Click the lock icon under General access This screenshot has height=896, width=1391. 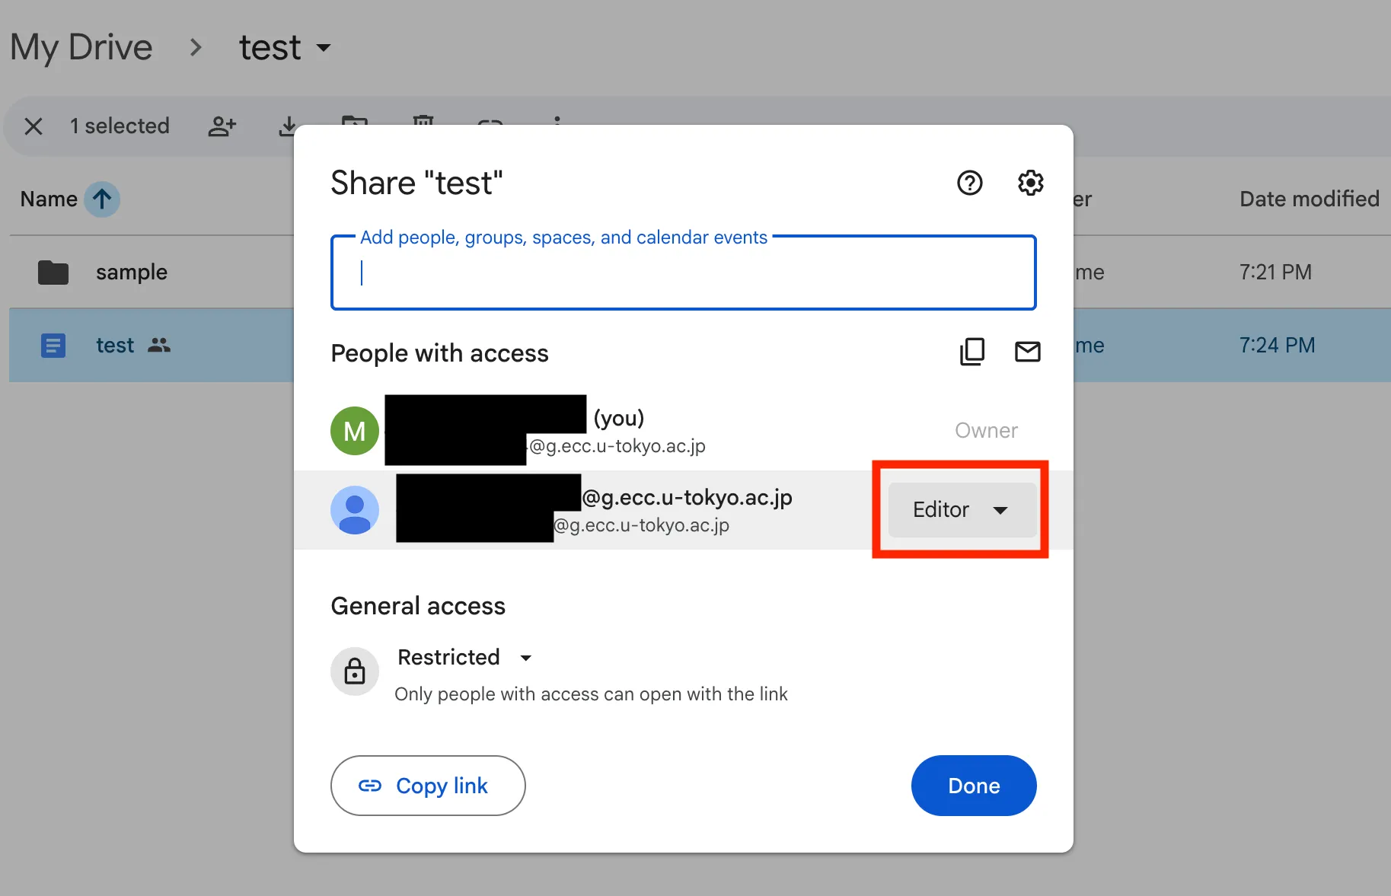(355, 671)
